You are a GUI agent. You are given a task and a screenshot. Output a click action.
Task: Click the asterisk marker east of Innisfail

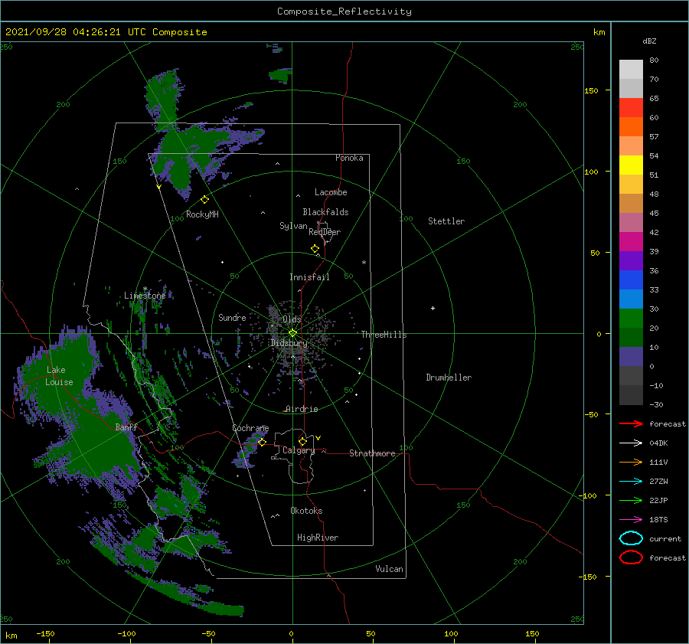(364, 263)
